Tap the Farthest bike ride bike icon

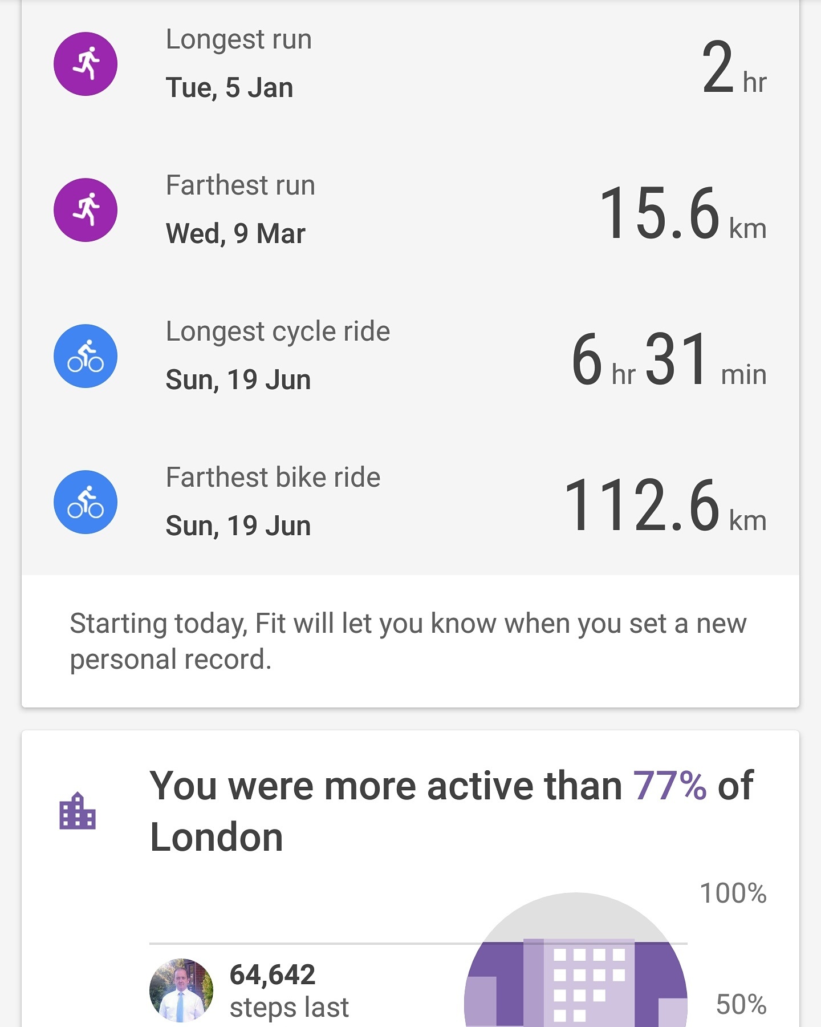86,502
